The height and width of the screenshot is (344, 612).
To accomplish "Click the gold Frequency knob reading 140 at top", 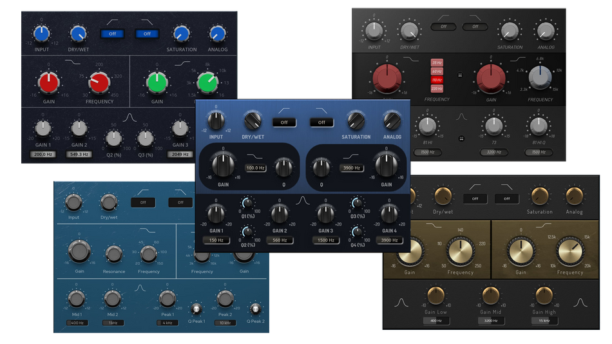I will [460, 250].
